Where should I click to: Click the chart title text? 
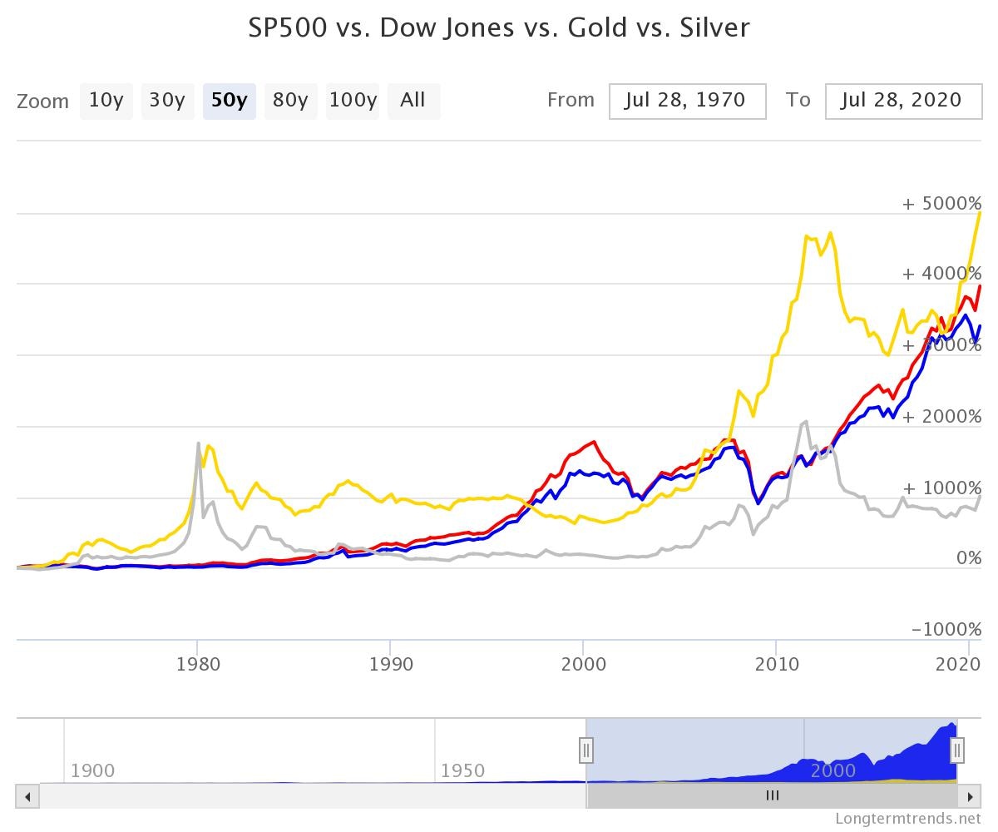[x=498, y=27]
